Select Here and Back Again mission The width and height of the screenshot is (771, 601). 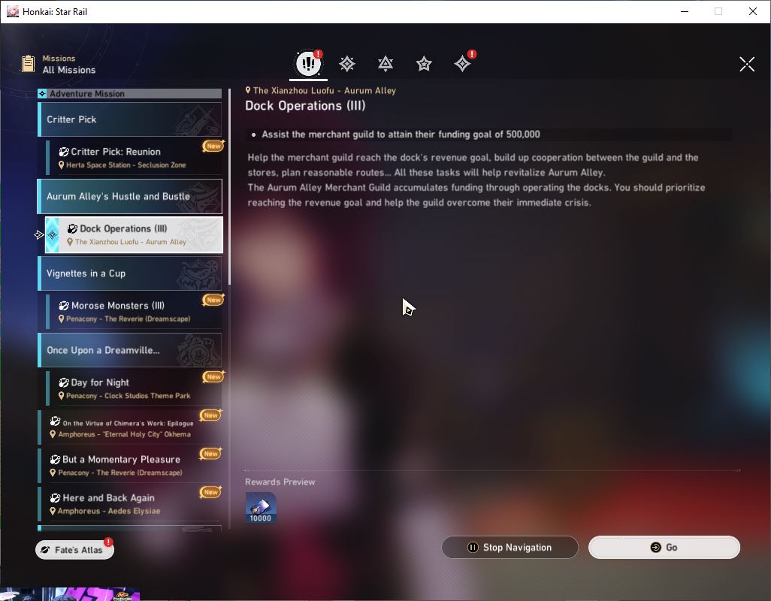(130, 503)
